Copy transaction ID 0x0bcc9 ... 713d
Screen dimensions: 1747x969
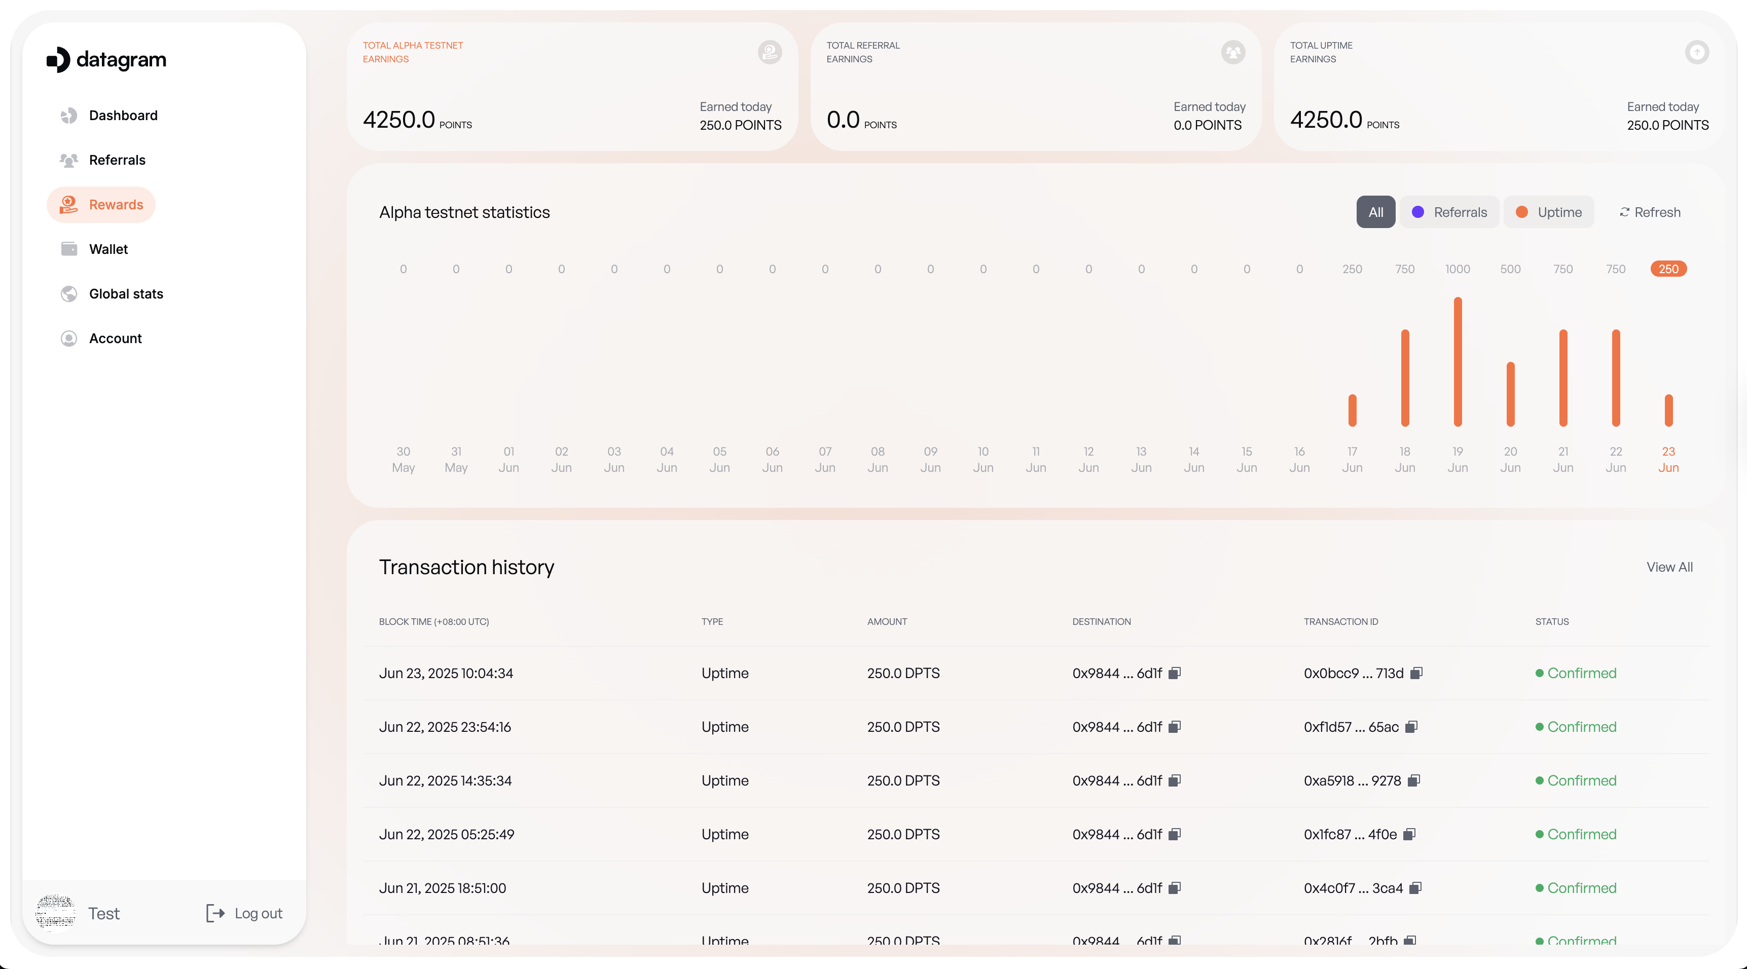[1416, 674]
